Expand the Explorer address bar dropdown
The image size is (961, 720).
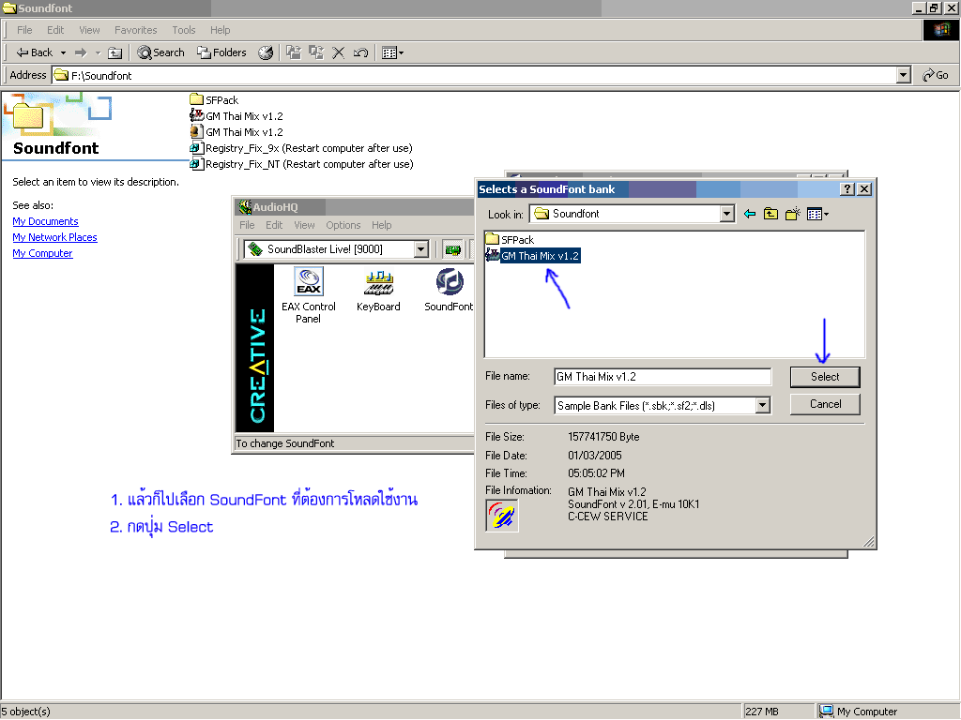tap(904, 75)
